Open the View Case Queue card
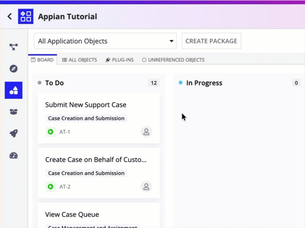The image size is (305, 228). (x=99, y=215)
